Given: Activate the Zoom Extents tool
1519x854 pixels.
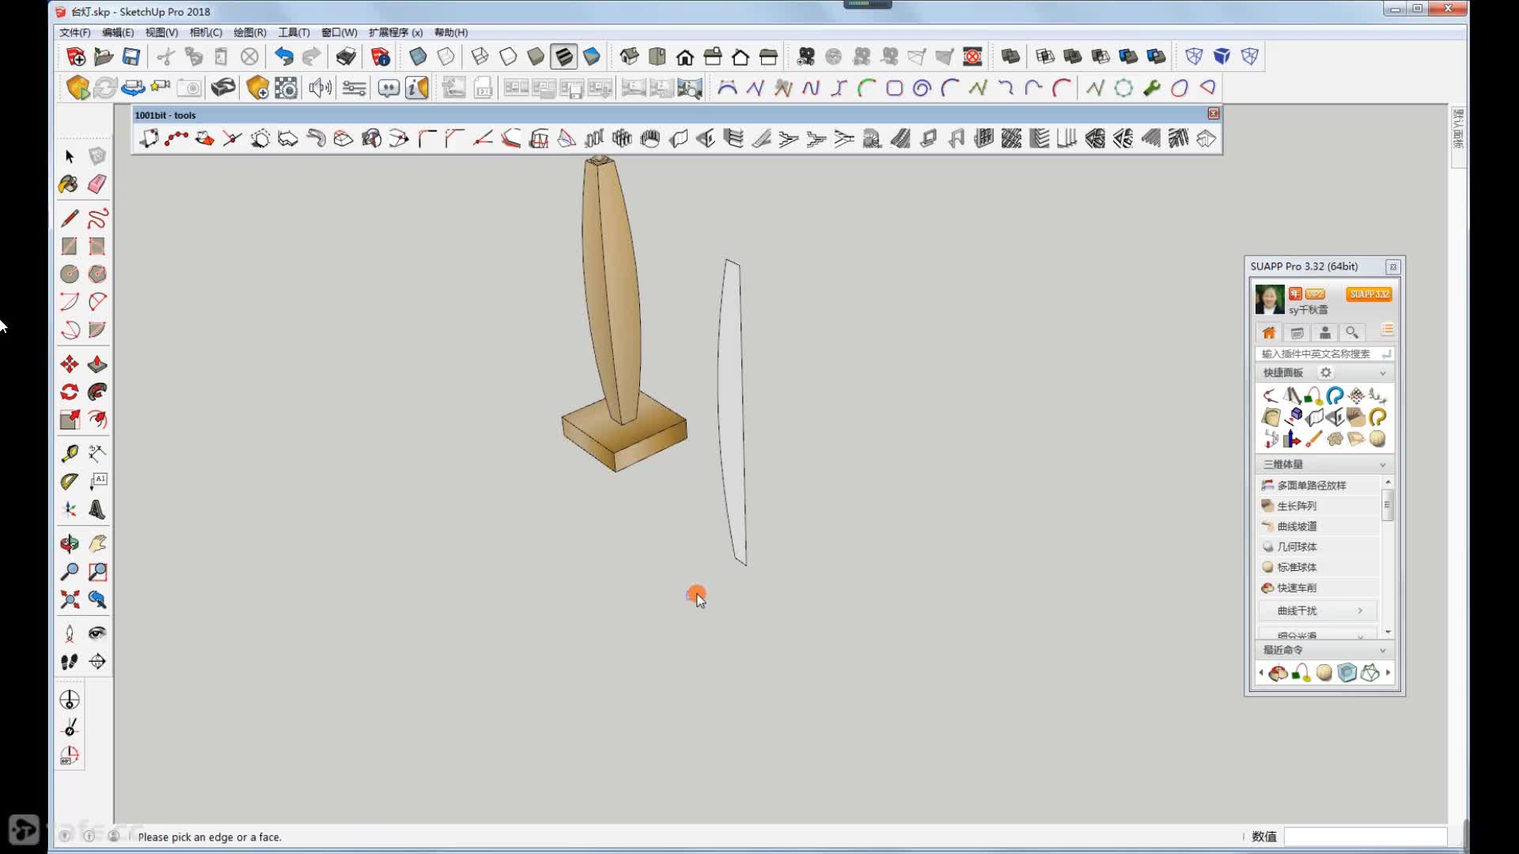Looking at the screenshot, I should click(70, 599).
